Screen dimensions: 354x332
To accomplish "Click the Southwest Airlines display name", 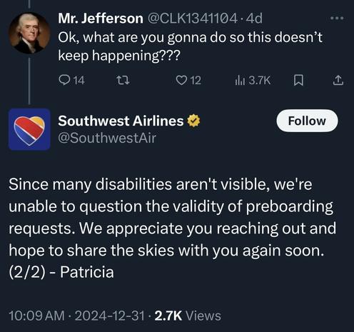I will [x=121, y=121].
